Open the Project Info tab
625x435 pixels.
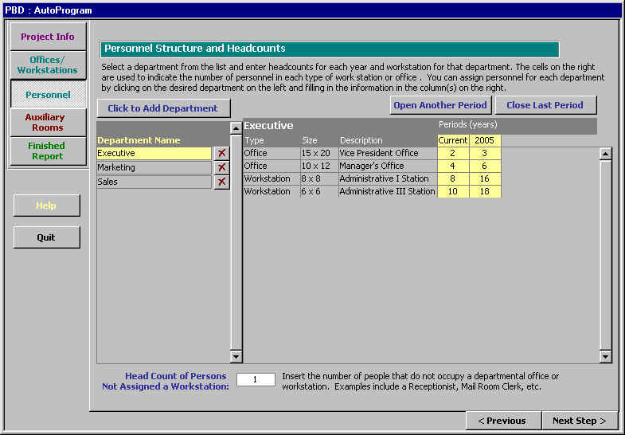tap(48, 37)
